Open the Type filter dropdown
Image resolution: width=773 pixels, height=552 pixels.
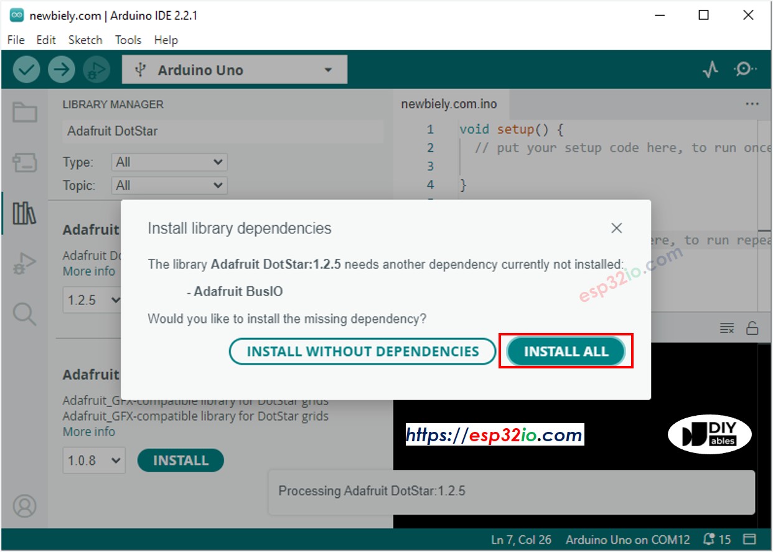point(169,162)
